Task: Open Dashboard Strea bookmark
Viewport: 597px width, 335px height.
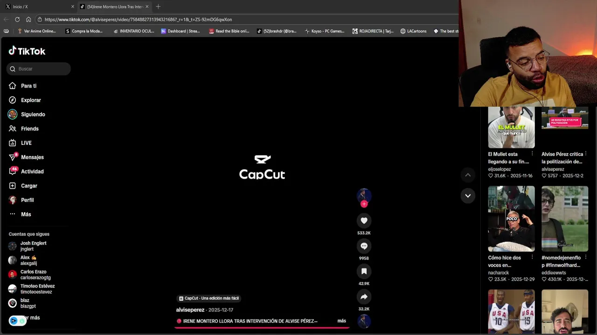Action: coord(180,31)
